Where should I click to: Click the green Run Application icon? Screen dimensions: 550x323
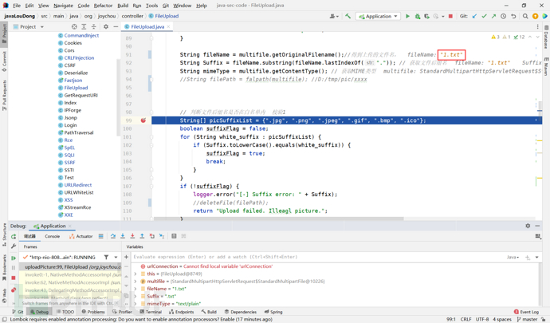pyautogui.click(x=407, y=16)
